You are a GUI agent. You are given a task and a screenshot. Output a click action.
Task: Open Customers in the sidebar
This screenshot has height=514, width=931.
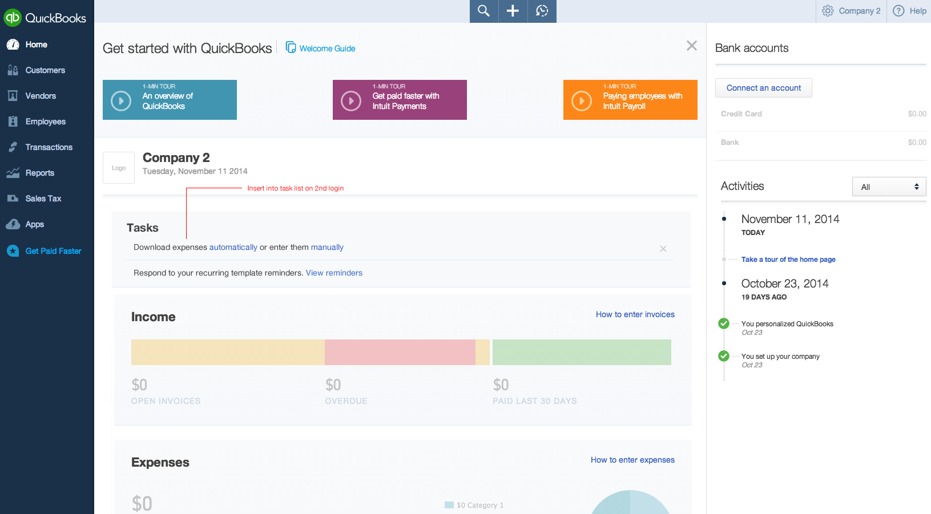(45, 70)
